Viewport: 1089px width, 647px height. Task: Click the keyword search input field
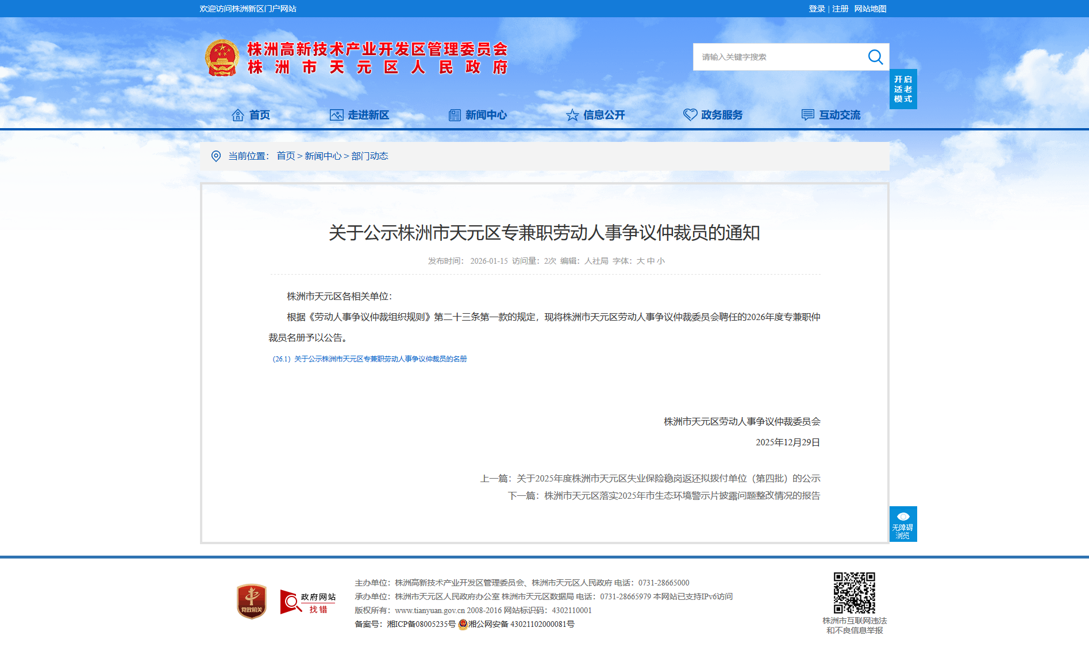779,57
